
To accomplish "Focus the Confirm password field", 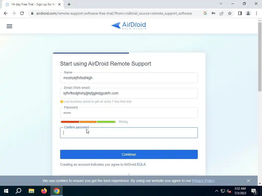I will pyautogui.click(x=129, y=133).
